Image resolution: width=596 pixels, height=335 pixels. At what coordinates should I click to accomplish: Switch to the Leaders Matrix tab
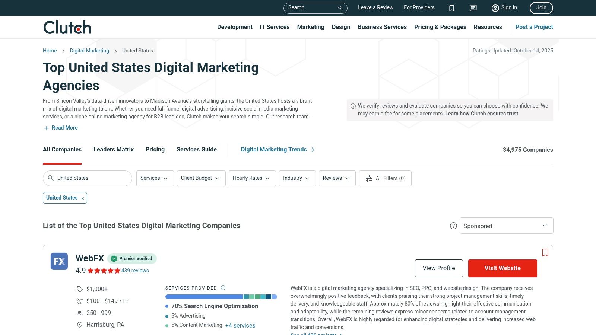(x=114, y=149)
